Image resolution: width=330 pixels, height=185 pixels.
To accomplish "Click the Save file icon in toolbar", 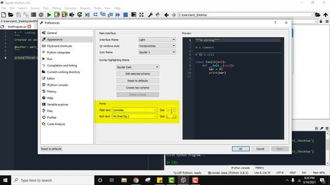I will pyautogui.click(x=19, y=15).
